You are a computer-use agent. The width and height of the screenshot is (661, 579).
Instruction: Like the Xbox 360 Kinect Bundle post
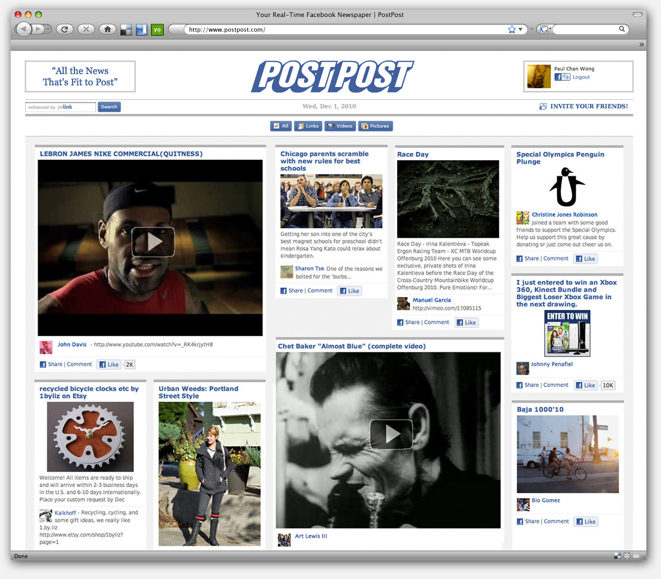point(585,386)
